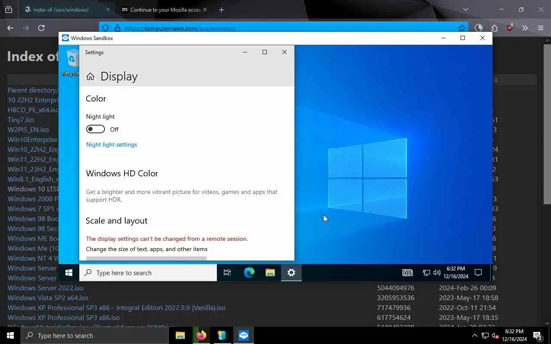
Task: Select the file size 5044094976
Action: tap(396, 288)
